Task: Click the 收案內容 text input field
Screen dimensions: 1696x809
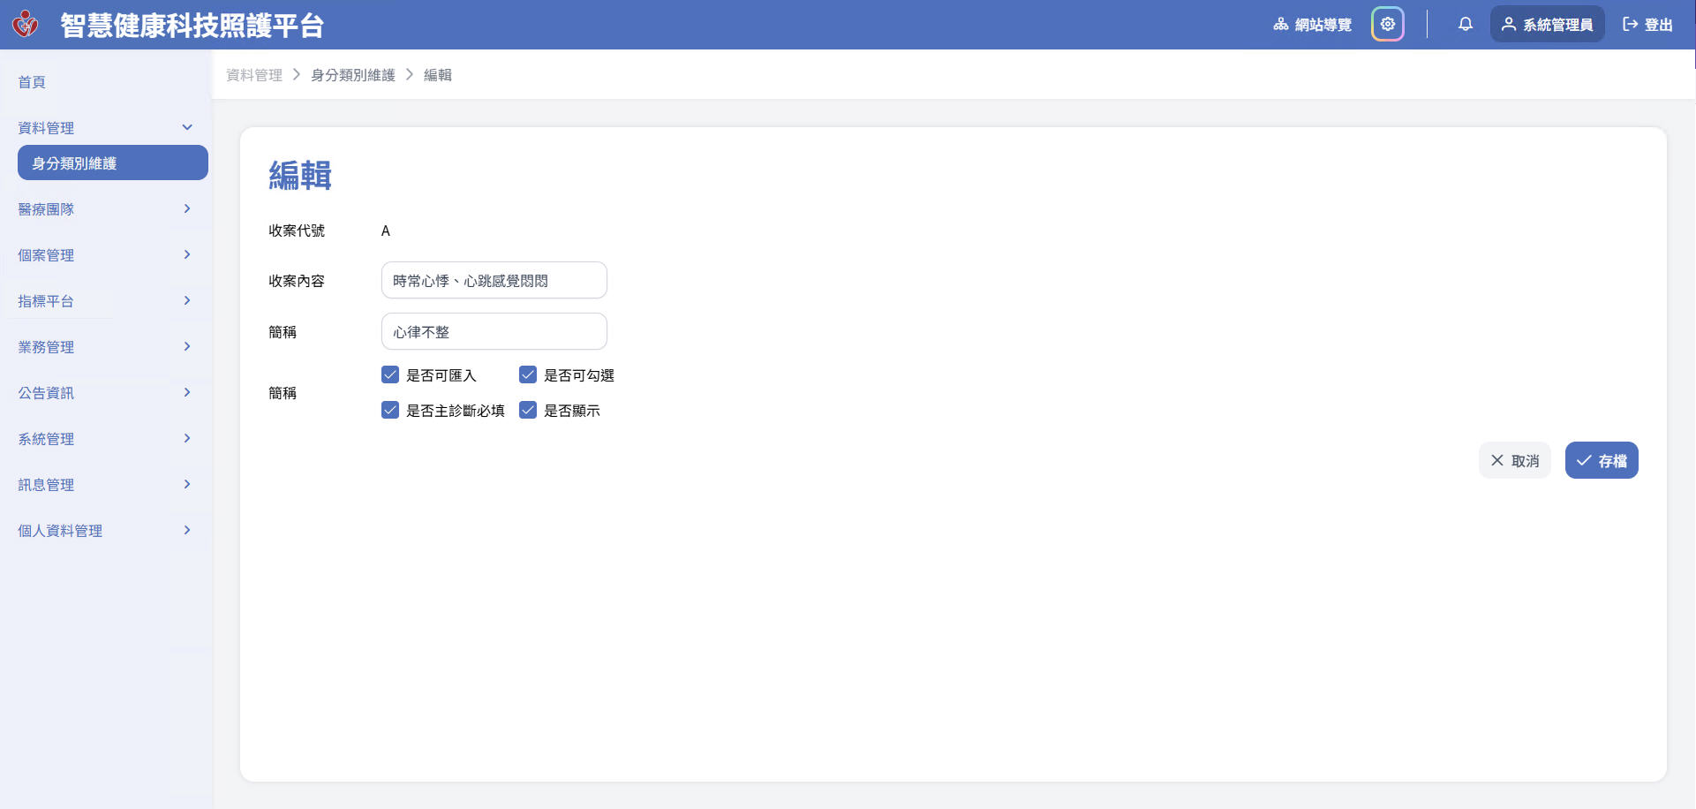Action: [x=494, y=281]
